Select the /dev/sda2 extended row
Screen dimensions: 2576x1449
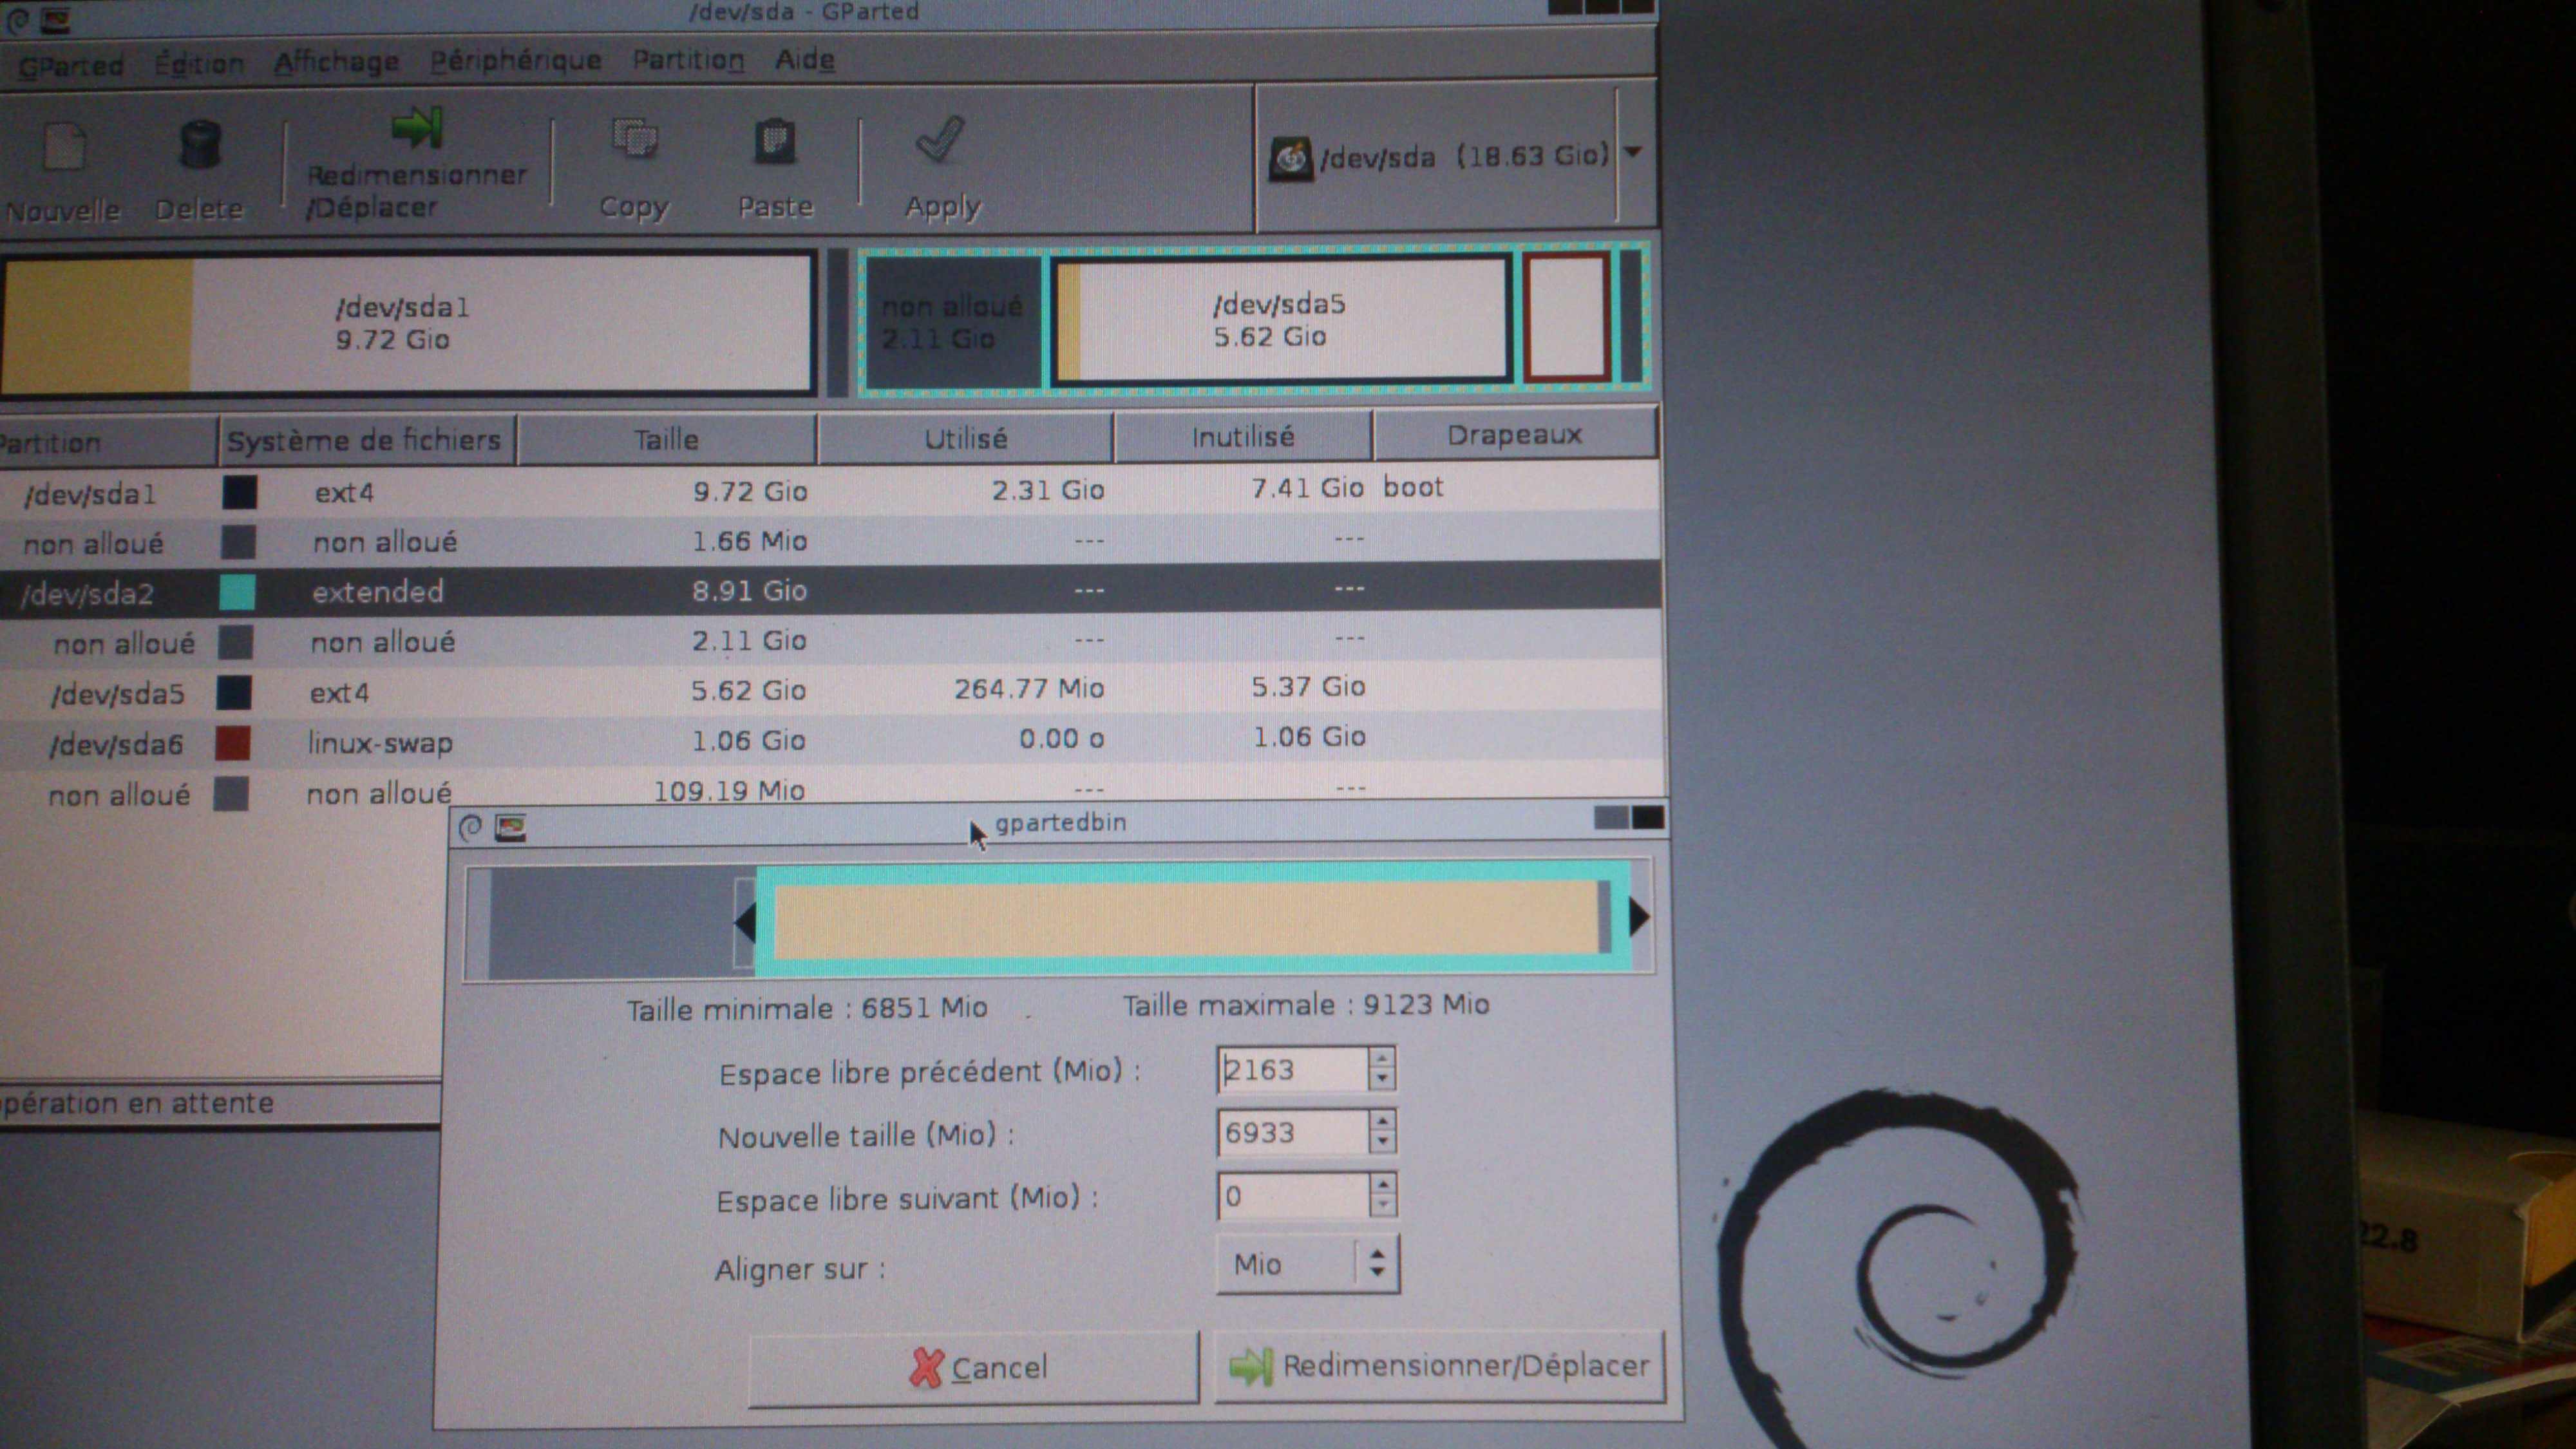point(830,590)
